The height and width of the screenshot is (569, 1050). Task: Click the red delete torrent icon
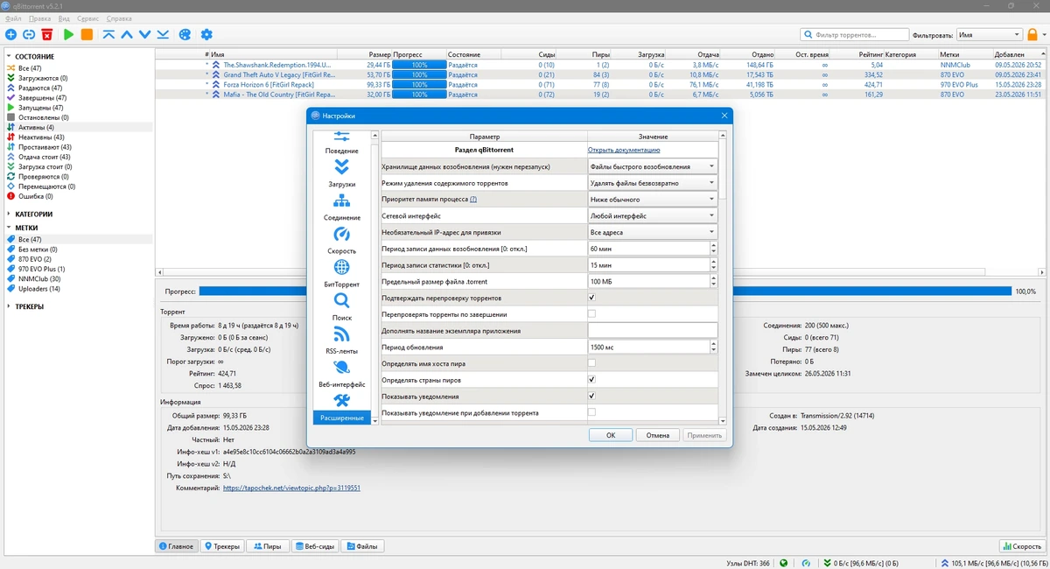tap(46, 35)
